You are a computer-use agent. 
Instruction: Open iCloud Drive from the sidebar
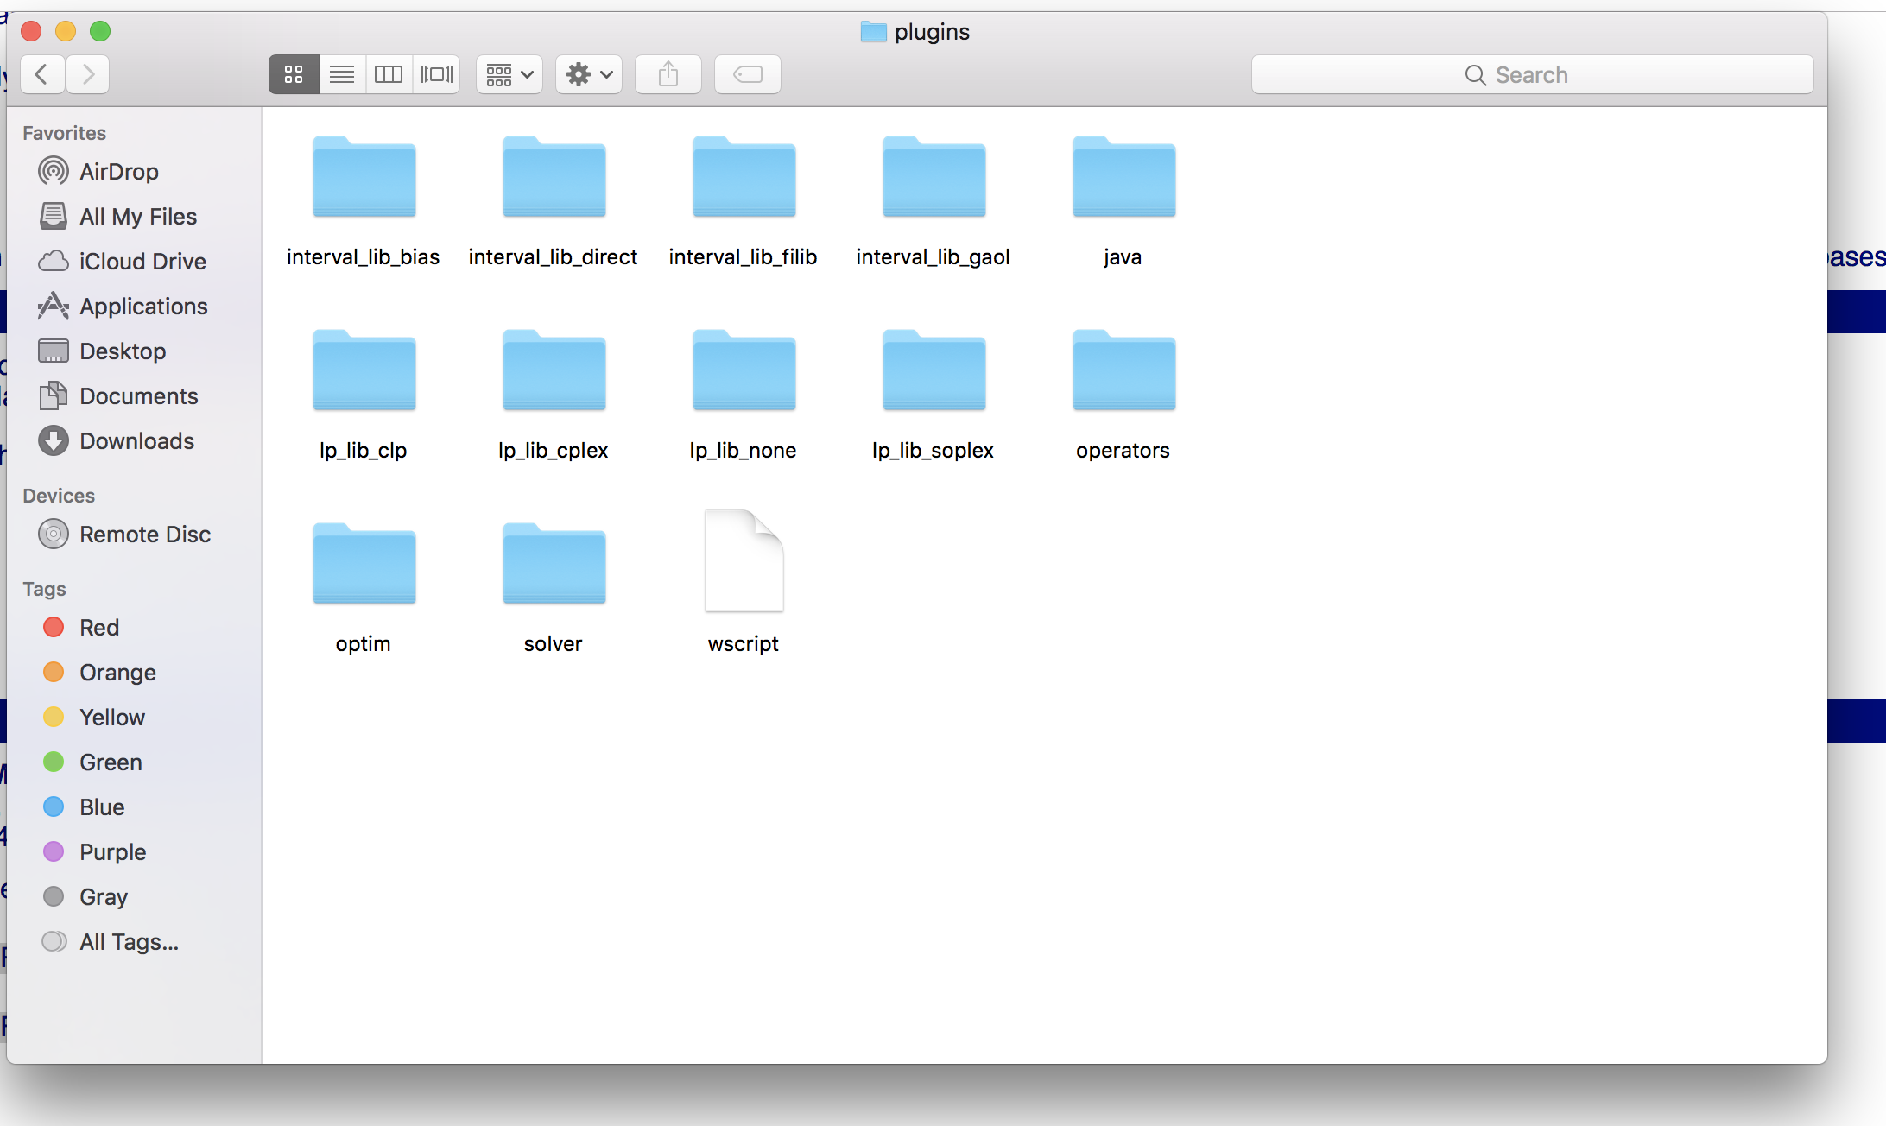pyautogui.click(x=142, y=261)
